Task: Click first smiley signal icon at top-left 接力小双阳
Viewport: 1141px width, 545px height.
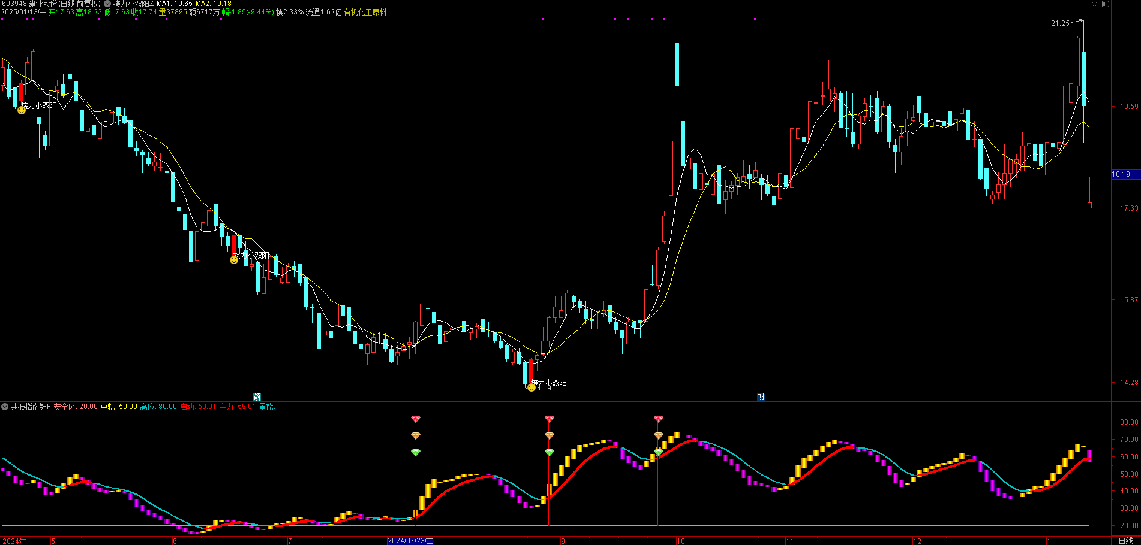Action: [22, 110]
